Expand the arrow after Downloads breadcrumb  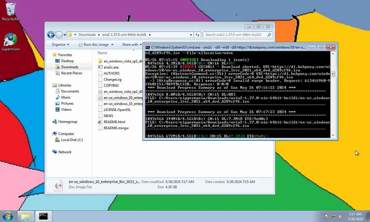[x=99, y=35]
